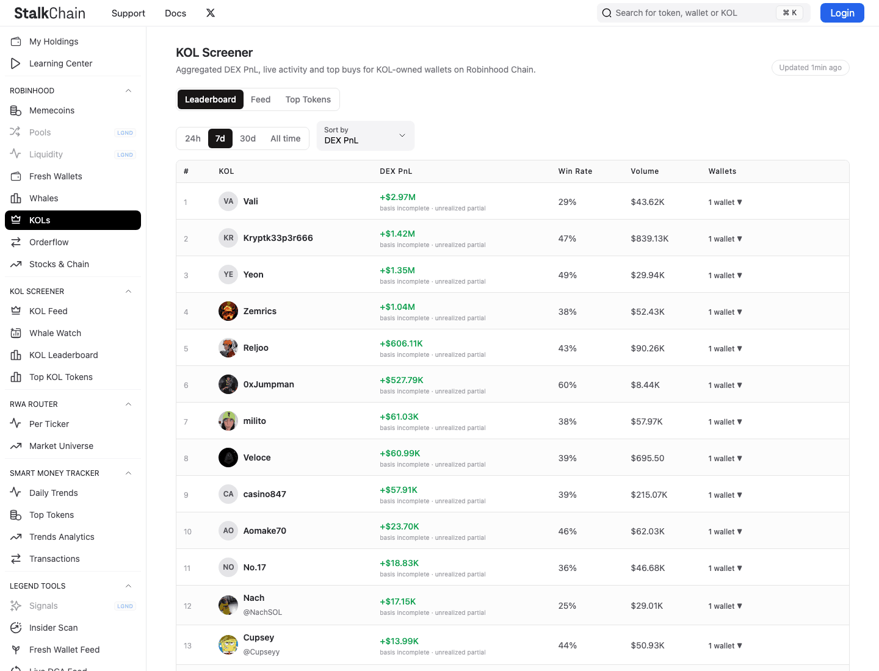Click the blue Login button

(842, 13)
